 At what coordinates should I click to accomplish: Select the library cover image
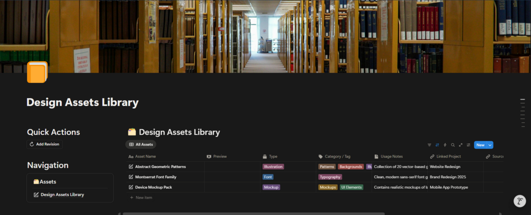coord(265,36)
